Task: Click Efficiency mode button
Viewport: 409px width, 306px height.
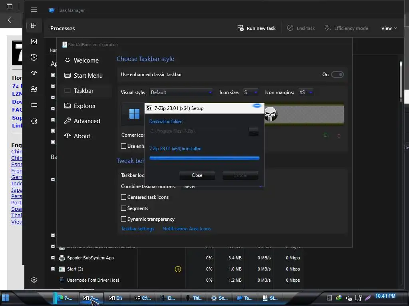Action: coord(346,28)
